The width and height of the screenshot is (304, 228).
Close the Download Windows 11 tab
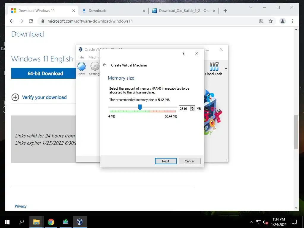click(x=74, y=11)
